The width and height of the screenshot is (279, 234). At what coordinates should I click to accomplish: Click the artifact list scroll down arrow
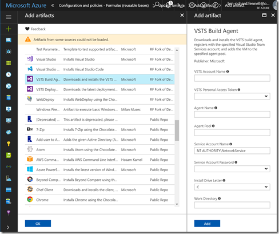click(177, 204)
